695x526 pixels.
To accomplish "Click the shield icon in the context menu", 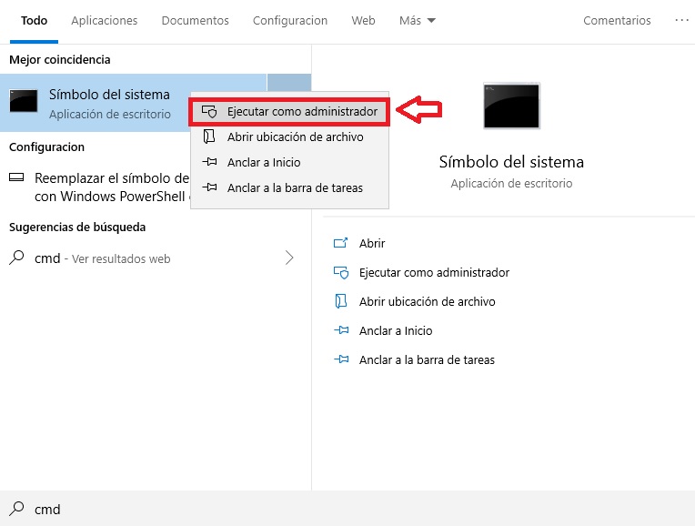I will (209, 111).
